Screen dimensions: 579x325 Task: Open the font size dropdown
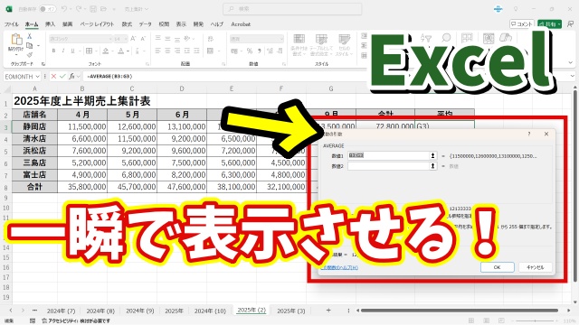(x=126, y=38)
